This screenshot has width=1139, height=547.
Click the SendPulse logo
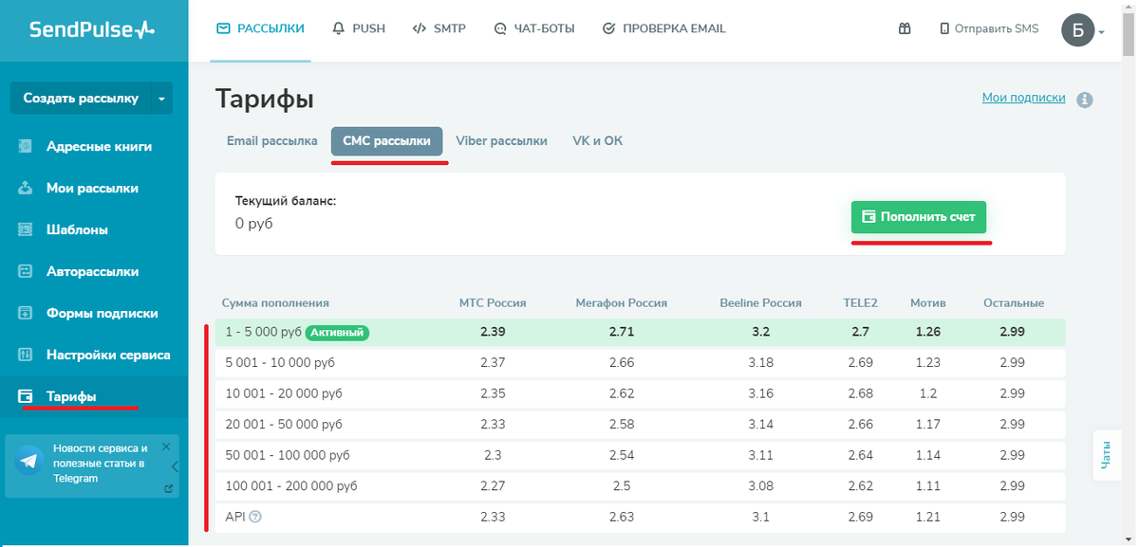tap(91, 30)
